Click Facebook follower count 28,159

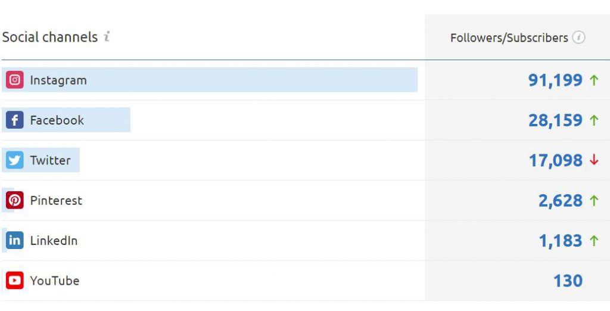pyautogui.click(x=555, y=120)
